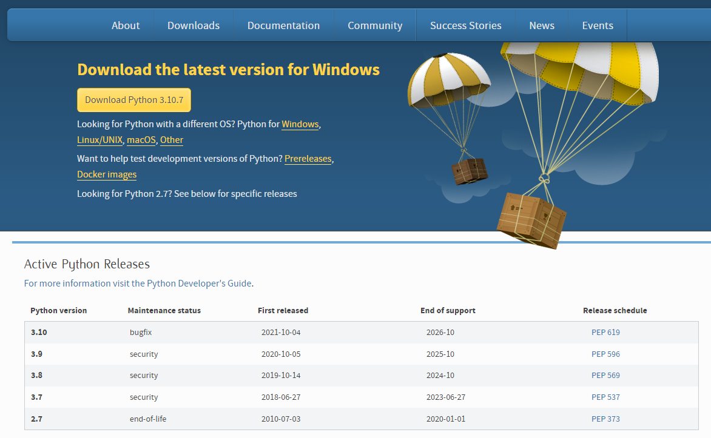This screenshot has height=438, width=711.
Task: Open the PEP 569 release schedule
Action: tap(605, 375)
